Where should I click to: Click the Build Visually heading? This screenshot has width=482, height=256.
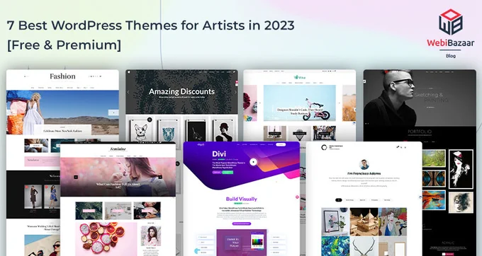click(x=242, y=199)
